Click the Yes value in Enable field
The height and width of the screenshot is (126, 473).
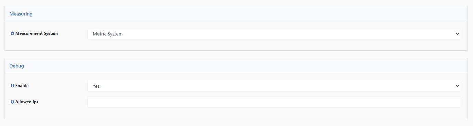pyautogui.click(x=96, y=86)
